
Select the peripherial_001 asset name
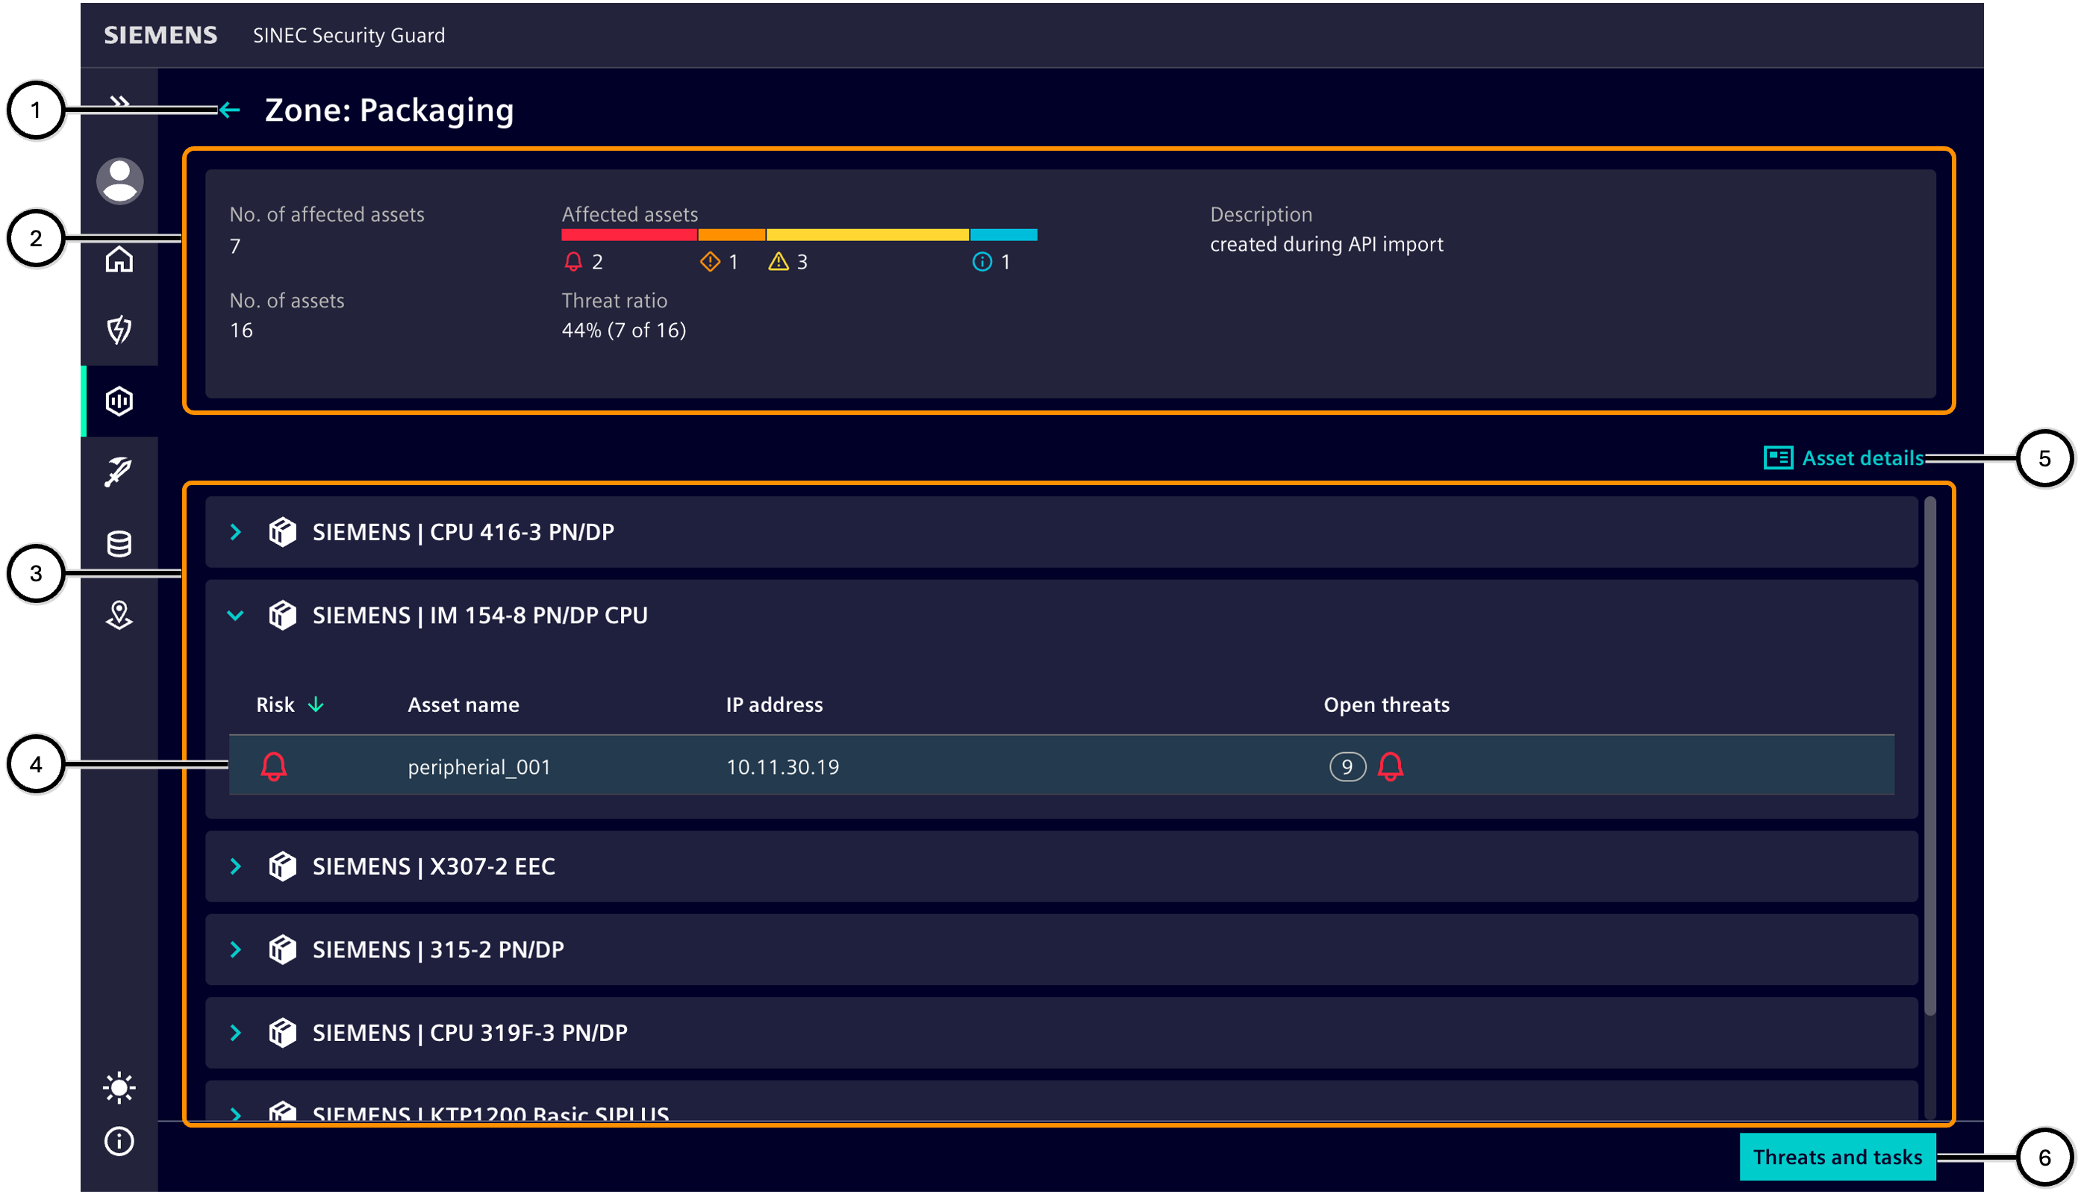tap(479, 766)
